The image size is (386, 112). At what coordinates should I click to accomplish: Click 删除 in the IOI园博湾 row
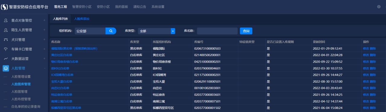(373, 75)
